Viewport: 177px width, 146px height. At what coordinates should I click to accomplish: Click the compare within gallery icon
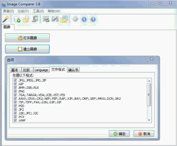(x=46, y=19)
